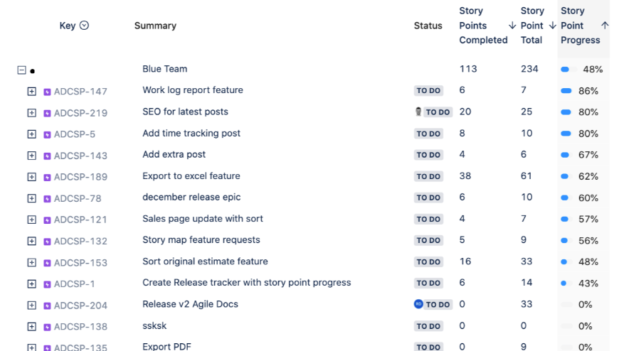Expand the ADCSP-189 Export to excel row
The width and height of the screenshot is (619, 351).
pyautogui.click(x=31, y=177)
